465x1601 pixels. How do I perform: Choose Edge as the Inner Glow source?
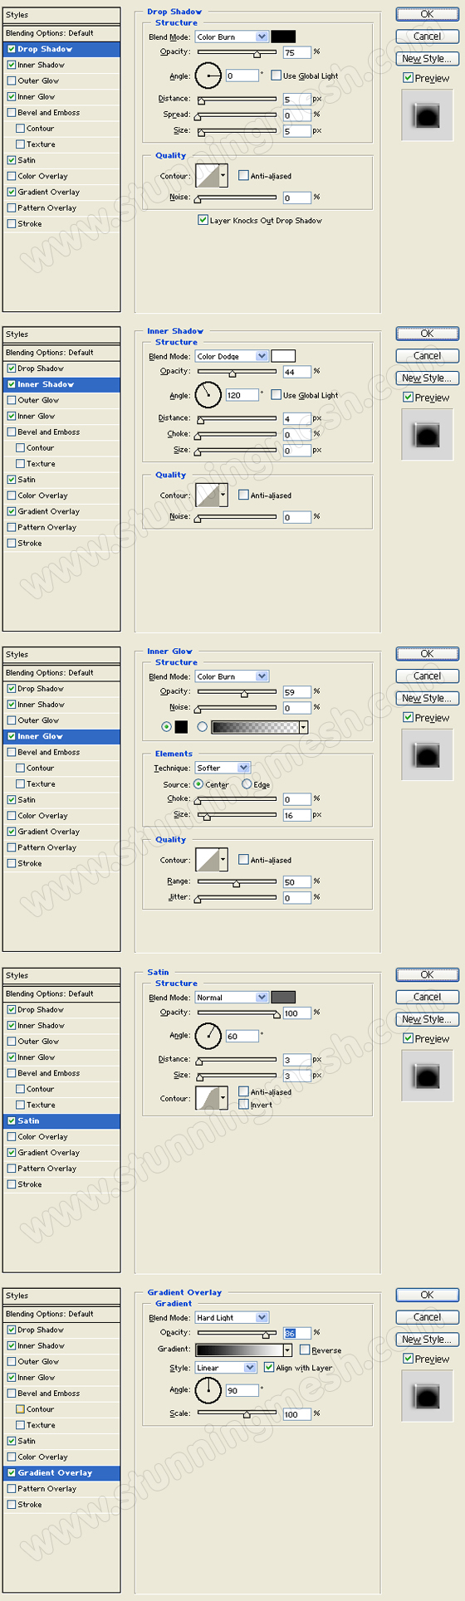click(247, 783)
